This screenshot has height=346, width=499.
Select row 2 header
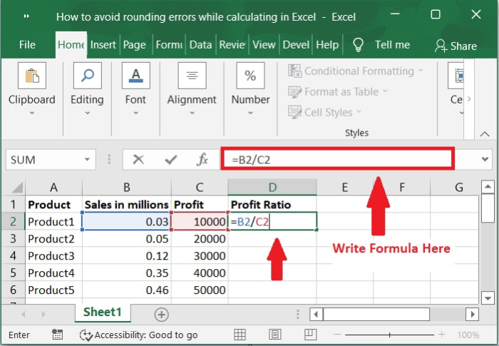tap(13, 221)
